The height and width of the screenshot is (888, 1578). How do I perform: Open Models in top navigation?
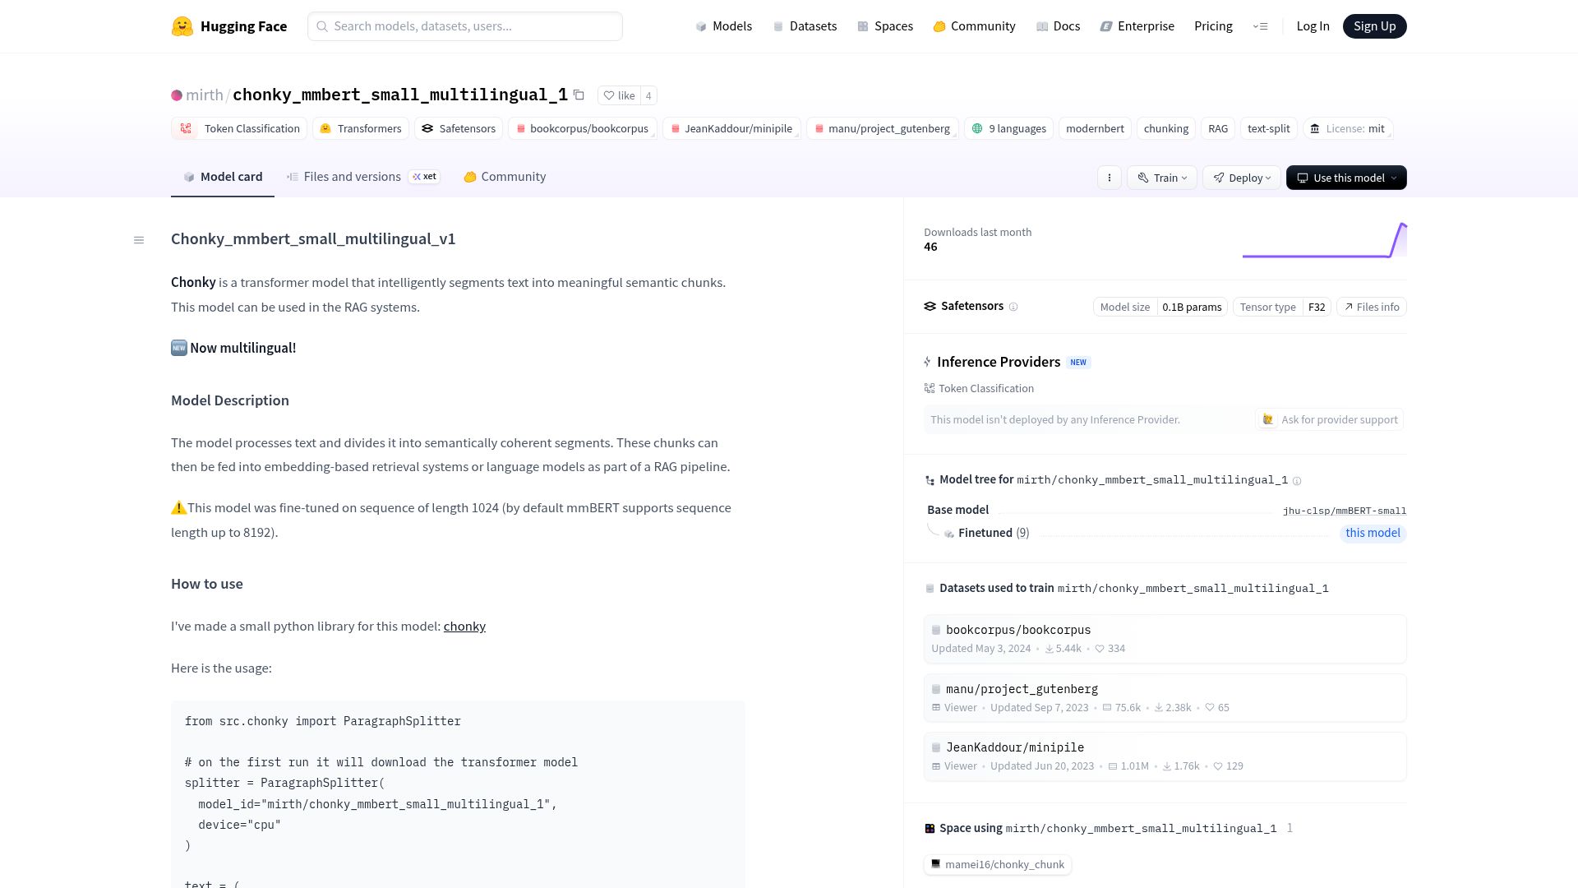tap(723, 26)
